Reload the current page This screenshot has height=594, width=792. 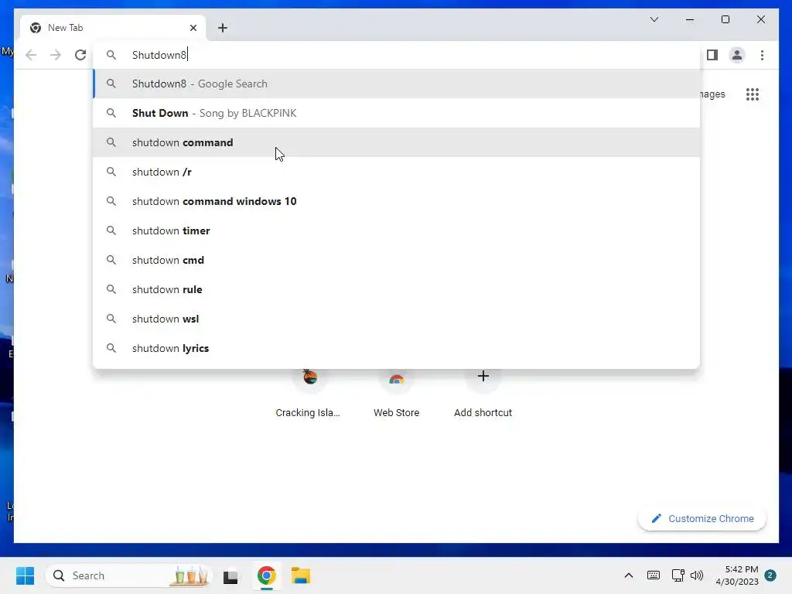[x=80, y=55]
